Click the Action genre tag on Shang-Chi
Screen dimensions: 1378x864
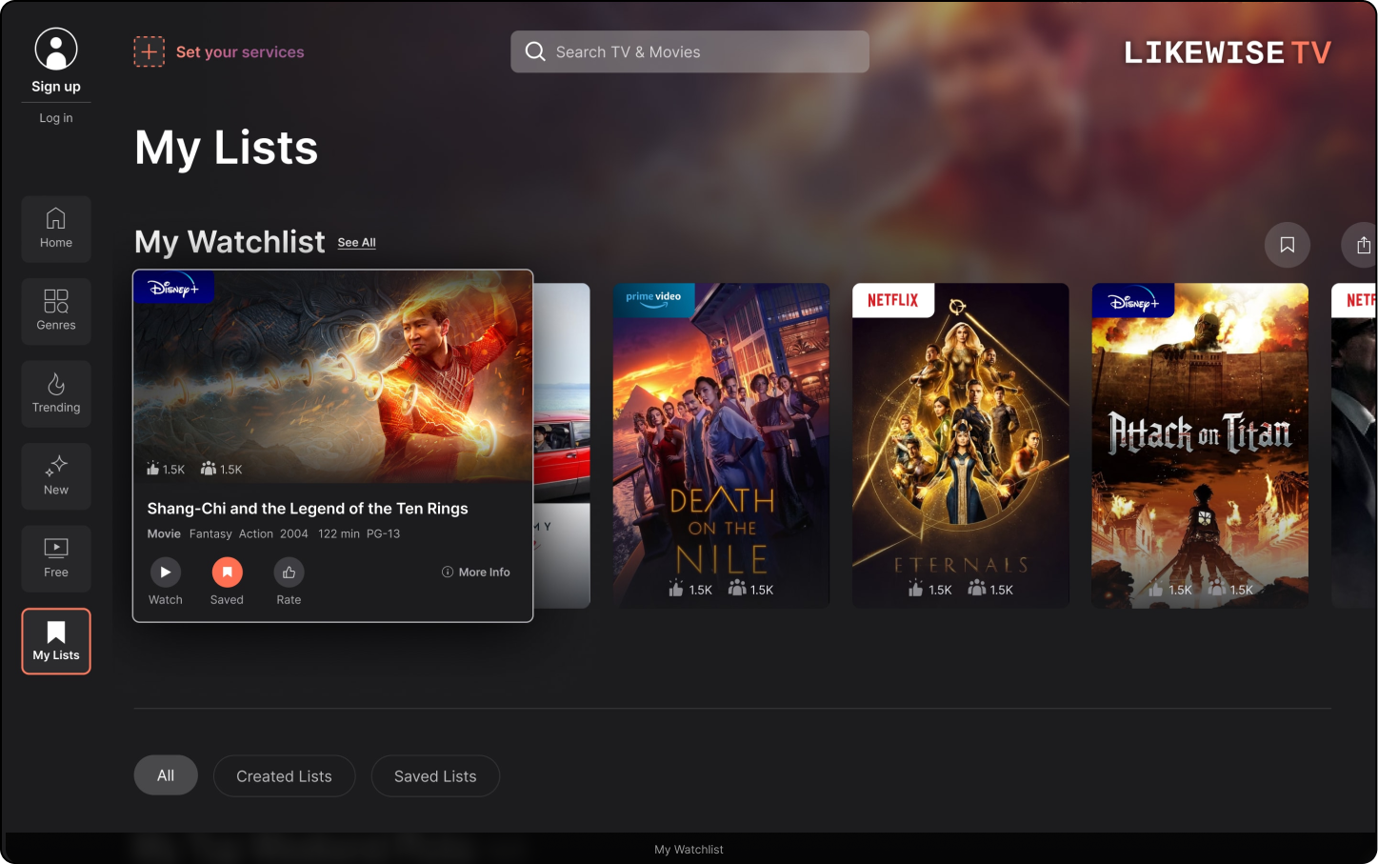point(256,534)
